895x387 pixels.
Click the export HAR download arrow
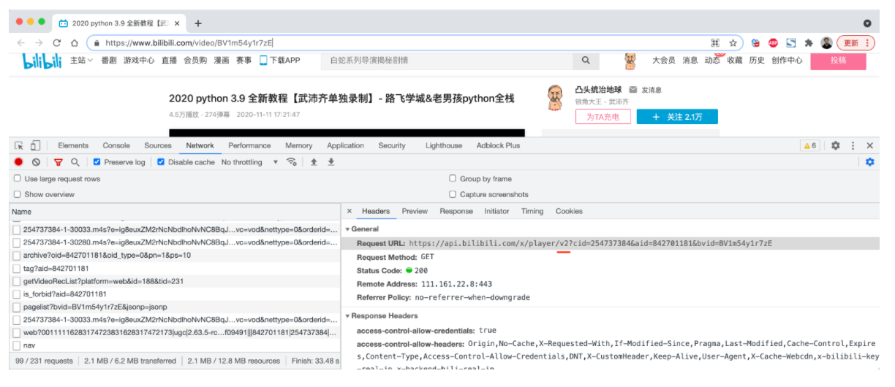[x=331, y=162]
